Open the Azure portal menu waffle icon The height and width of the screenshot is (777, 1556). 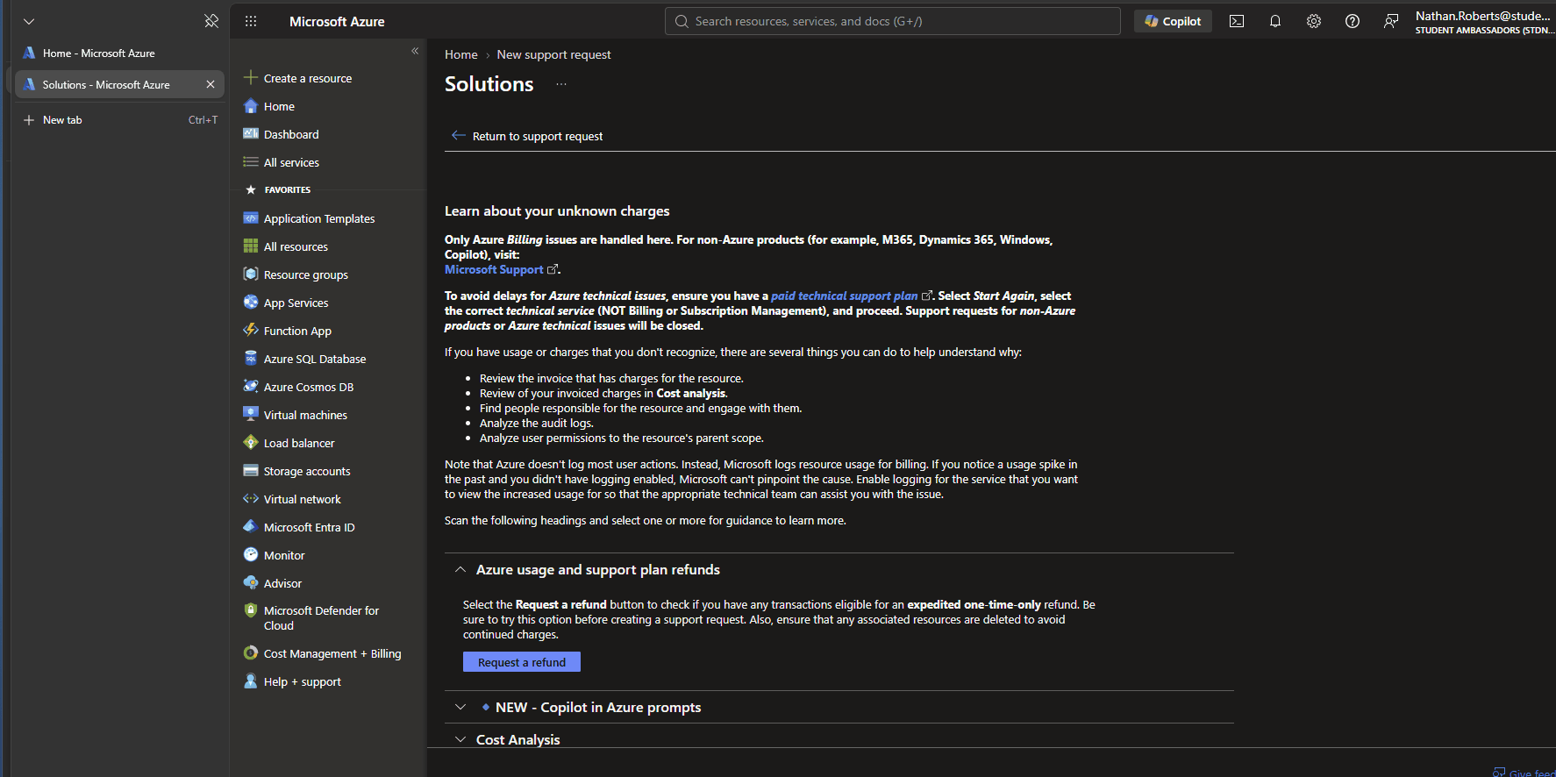point(251,21)
